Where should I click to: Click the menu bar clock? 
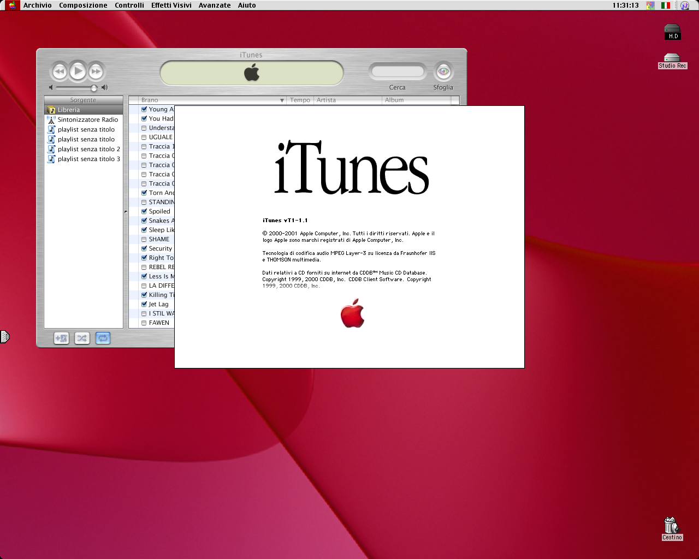click(625, 5)
